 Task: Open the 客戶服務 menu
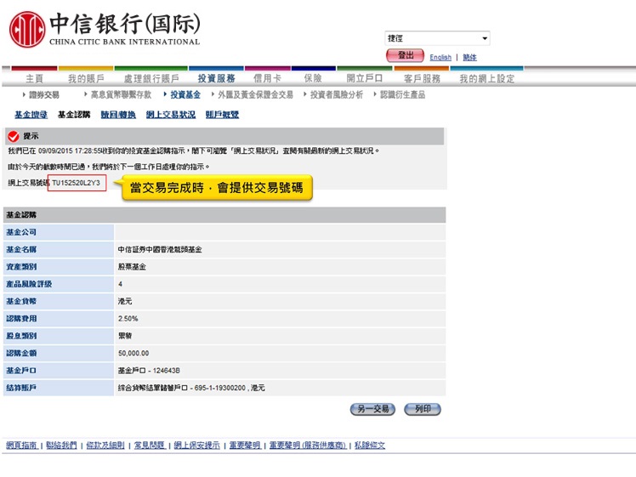click(422, 78)
